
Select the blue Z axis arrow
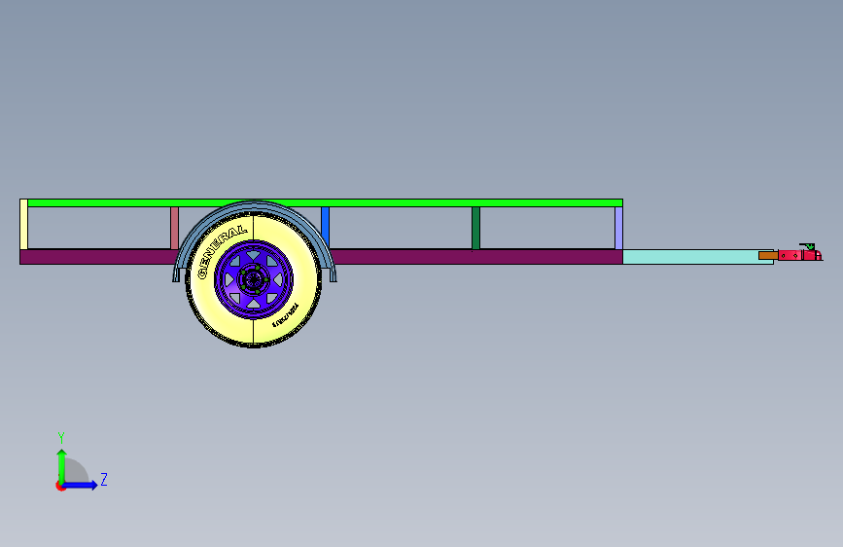81,485
